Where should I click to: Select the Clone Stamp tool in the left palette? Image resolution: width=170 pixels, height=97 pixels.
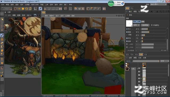click(x=2, y=39)
